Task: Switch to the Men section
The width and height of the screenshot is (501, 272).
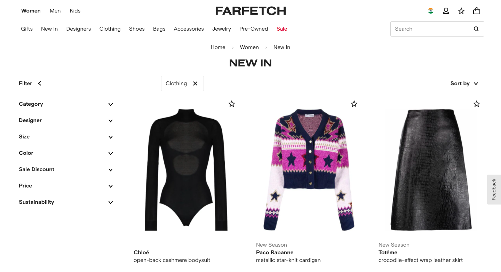Action: pos(55,11)
